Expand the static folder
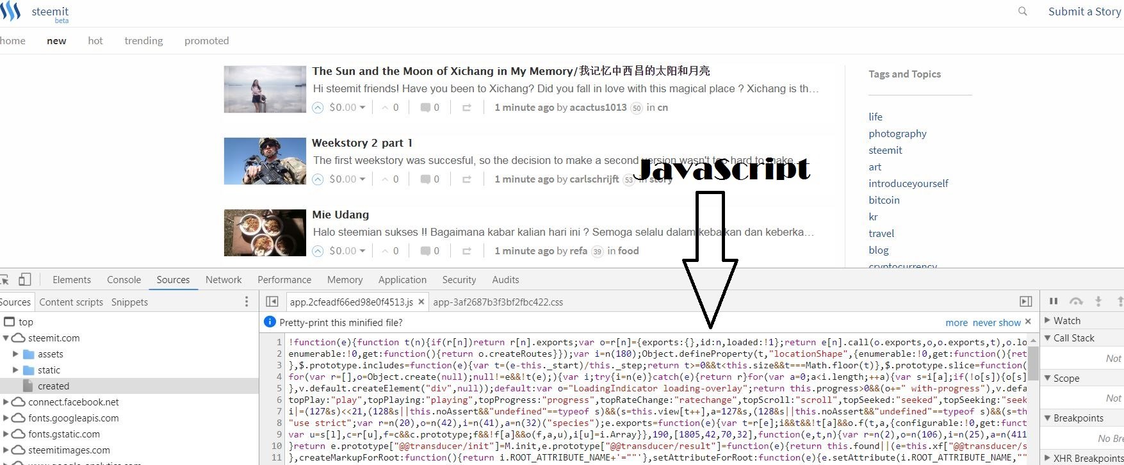 (15, 370)
